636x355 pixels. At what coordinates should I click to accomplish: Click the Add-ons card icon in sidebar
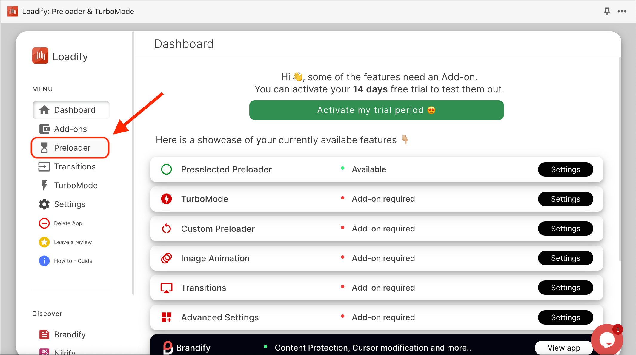click(44, 129)
